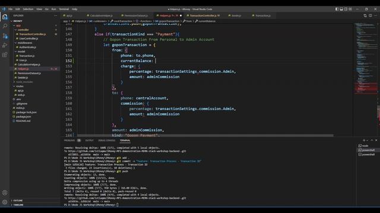Open the Run menu
The image size is (380, 213).
[54, 9]
